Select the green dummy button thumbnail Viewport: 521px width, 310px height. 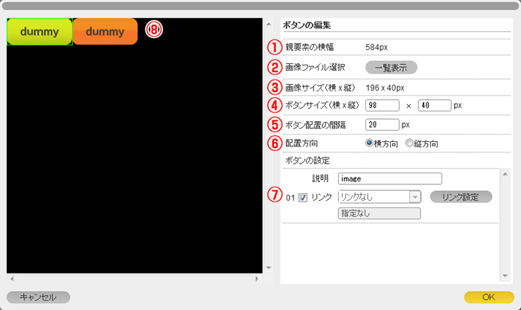(39, 31)
